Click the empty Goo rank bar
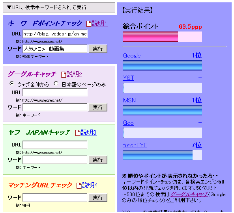Screen dimensions: 234x213 point(163,133)
